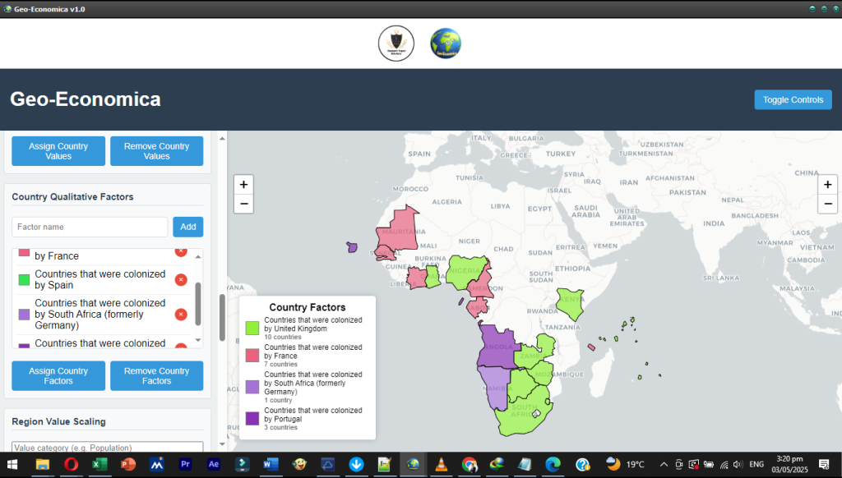Open VLC media player from the taskbar
This screenshot has height=478, width=842.
click(x=441, y=464)
